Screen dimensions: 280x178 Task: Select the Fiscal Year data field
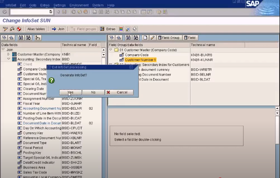(x=31, y=103)
